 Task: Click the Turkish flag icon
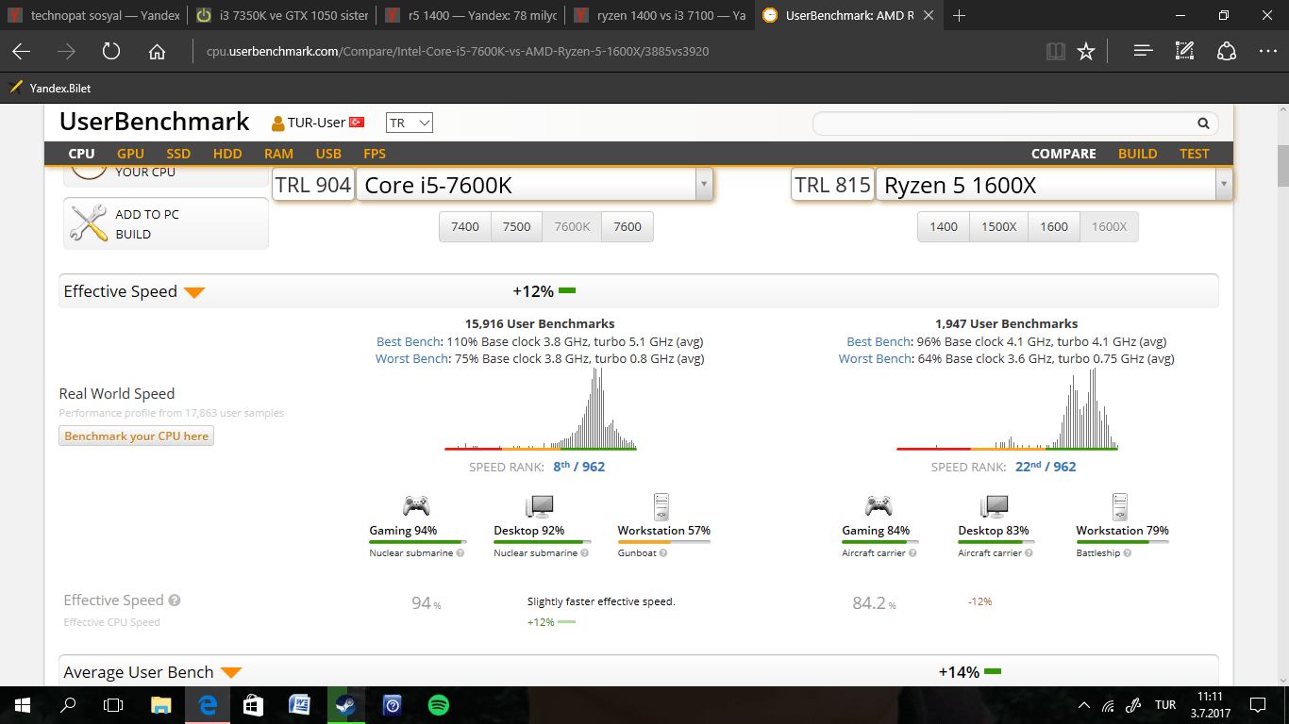click(357, 123)
